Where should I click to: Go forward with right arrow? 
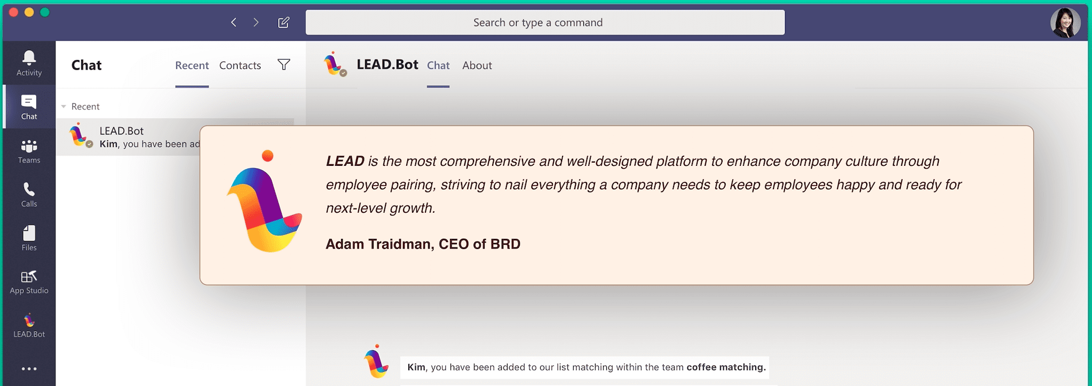[256, 22]
